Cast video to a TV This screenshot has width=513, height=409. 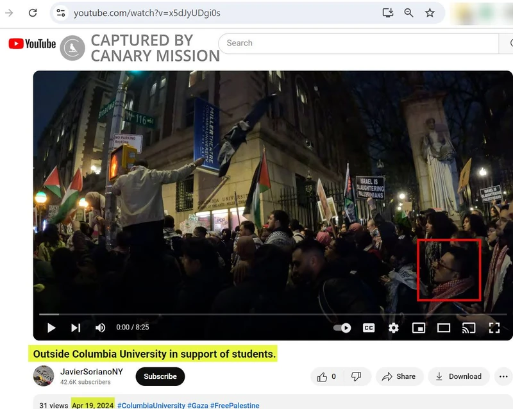click(x=469, y=328)
